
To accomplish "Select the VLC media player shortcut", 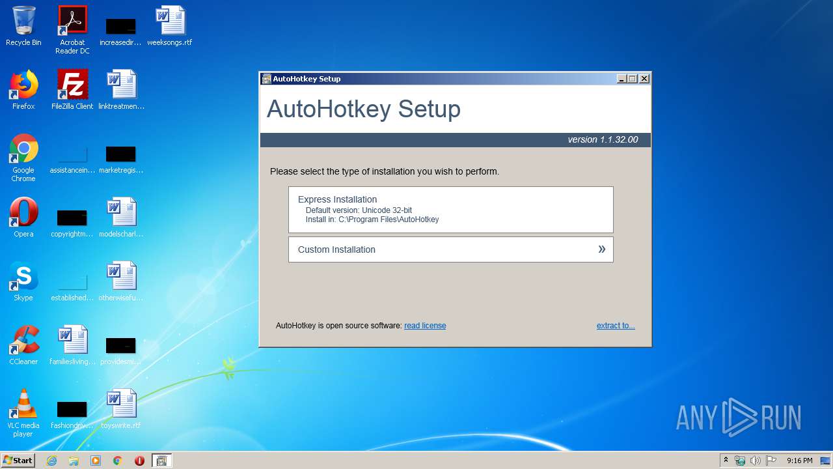I will click(x=23, y=413).
